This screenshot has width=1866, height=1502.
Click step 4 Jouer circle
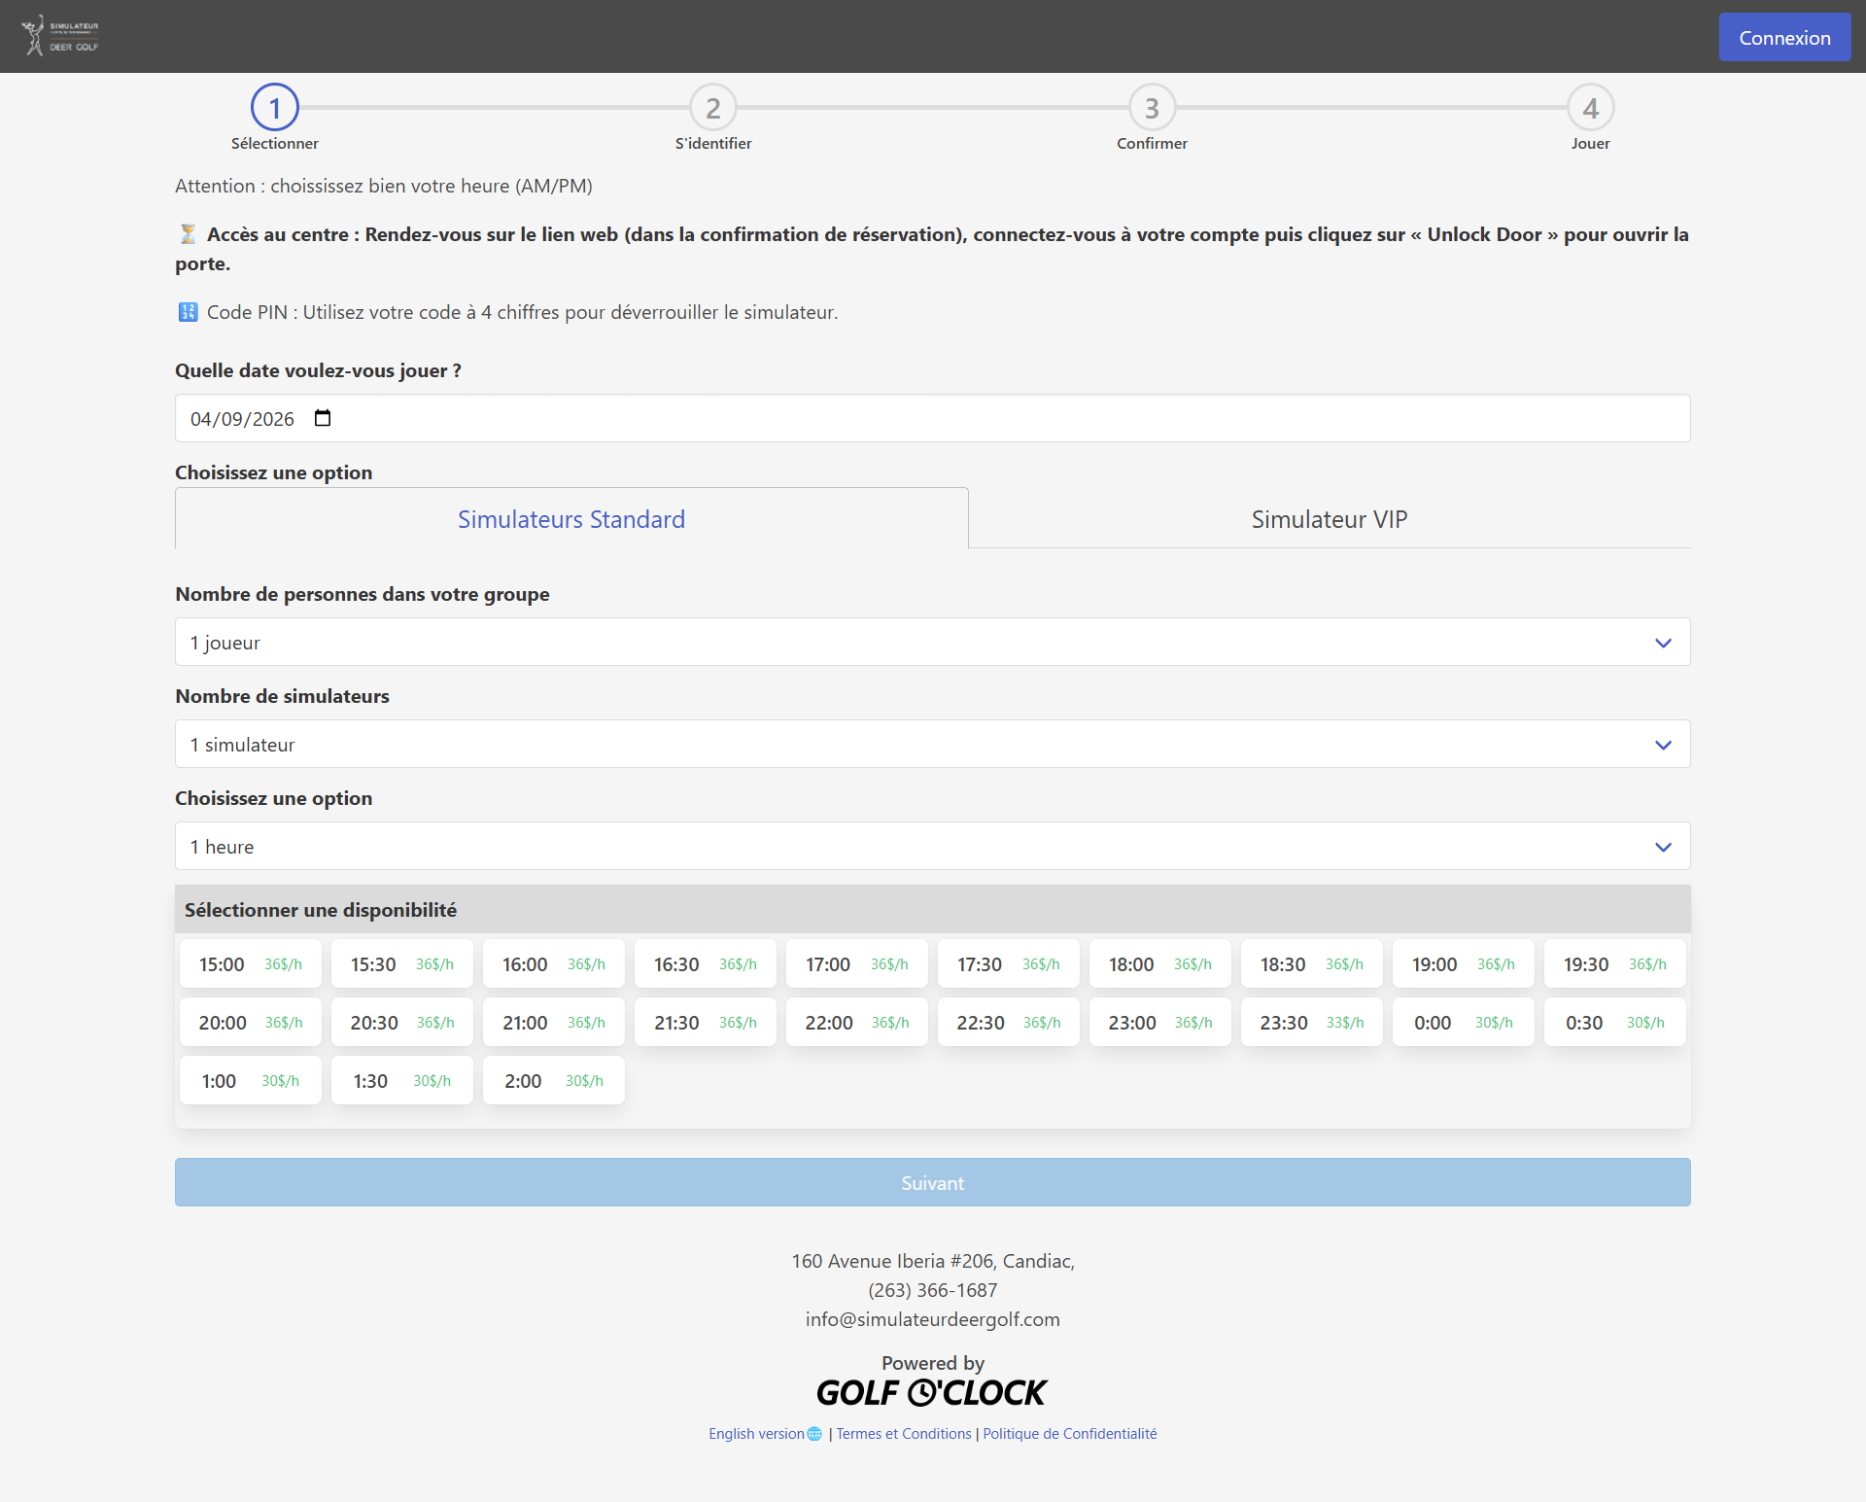pos(1590,108)
